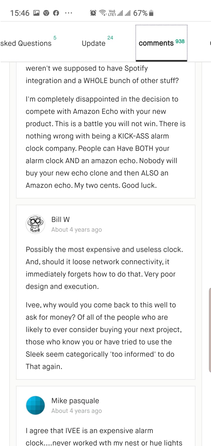Open Mike pasquale's blue avatar
211x446 pixels.
coord(35,406)
